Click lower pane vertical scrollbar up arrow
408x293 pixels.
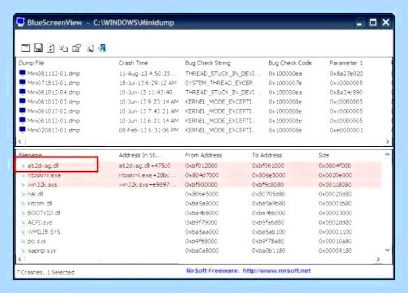[x=387, y=155]
